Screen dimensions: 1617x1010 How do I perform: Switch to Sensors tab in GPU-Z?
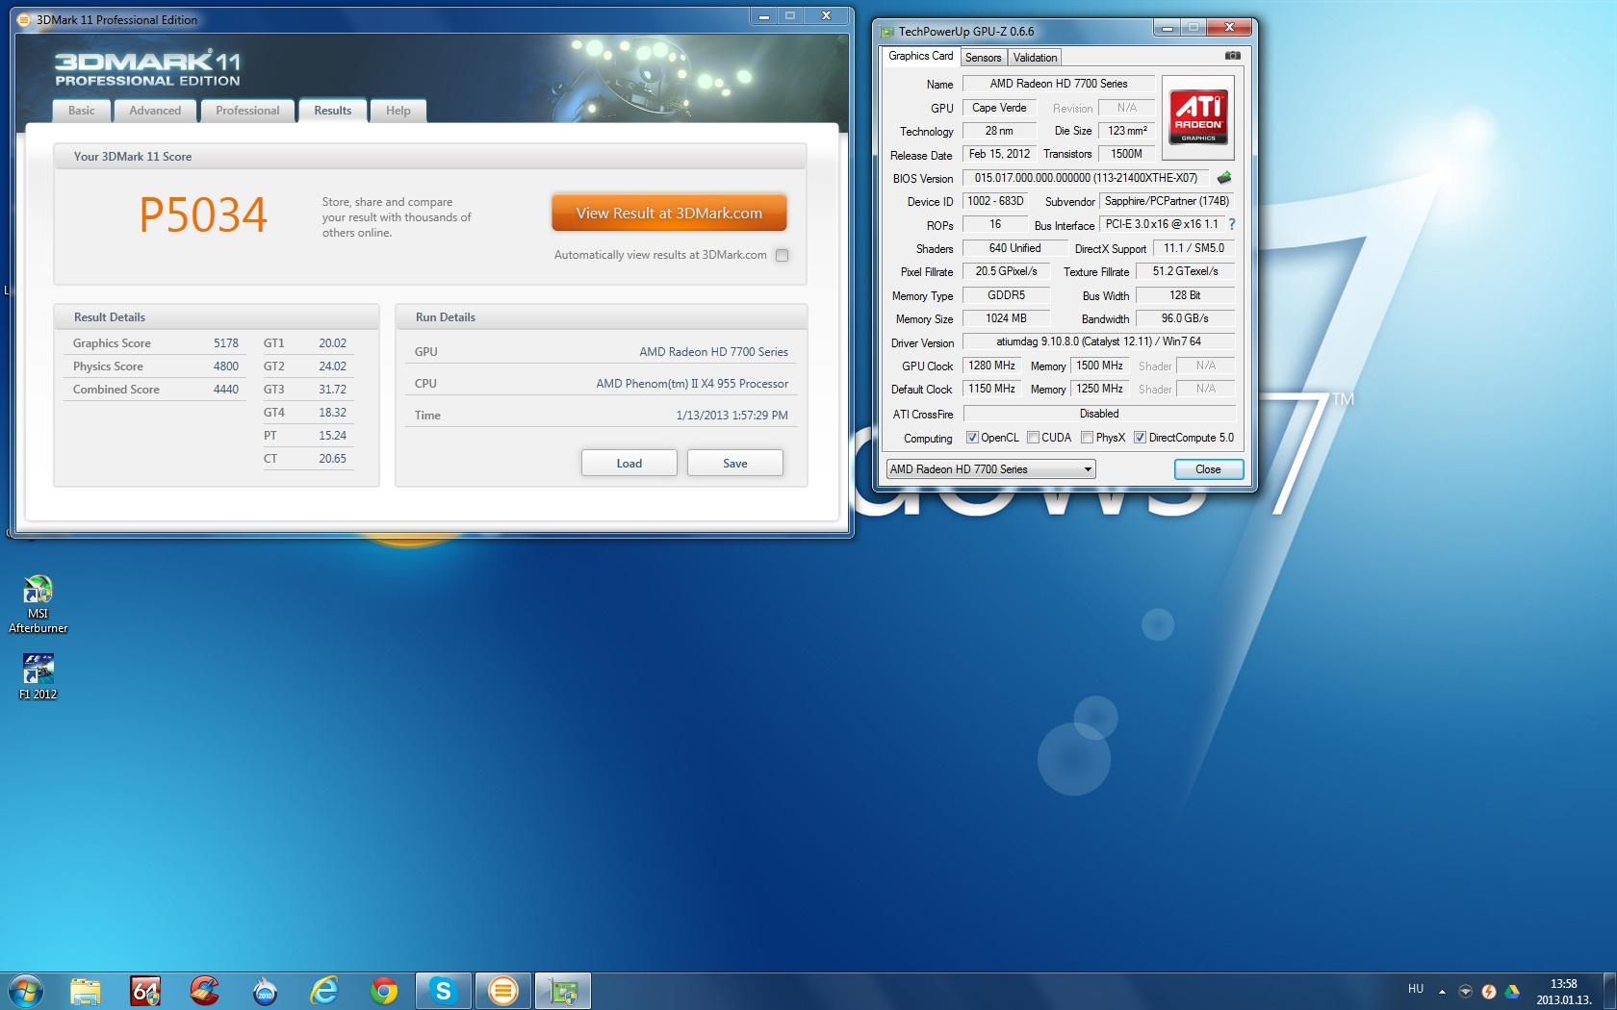(x=983, y=58)
